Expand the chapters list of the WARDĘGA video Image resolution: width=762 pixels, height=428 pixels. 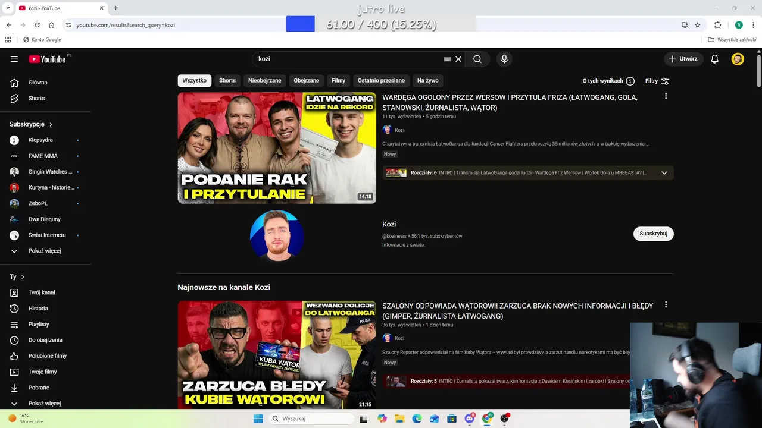[664, 173]
